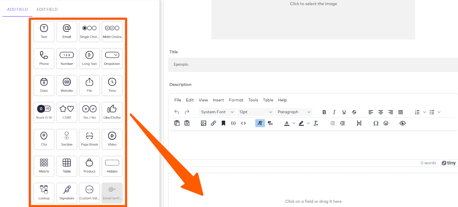Click to select the image area
This screenshot has width=458, height=207.
[313, 19]
